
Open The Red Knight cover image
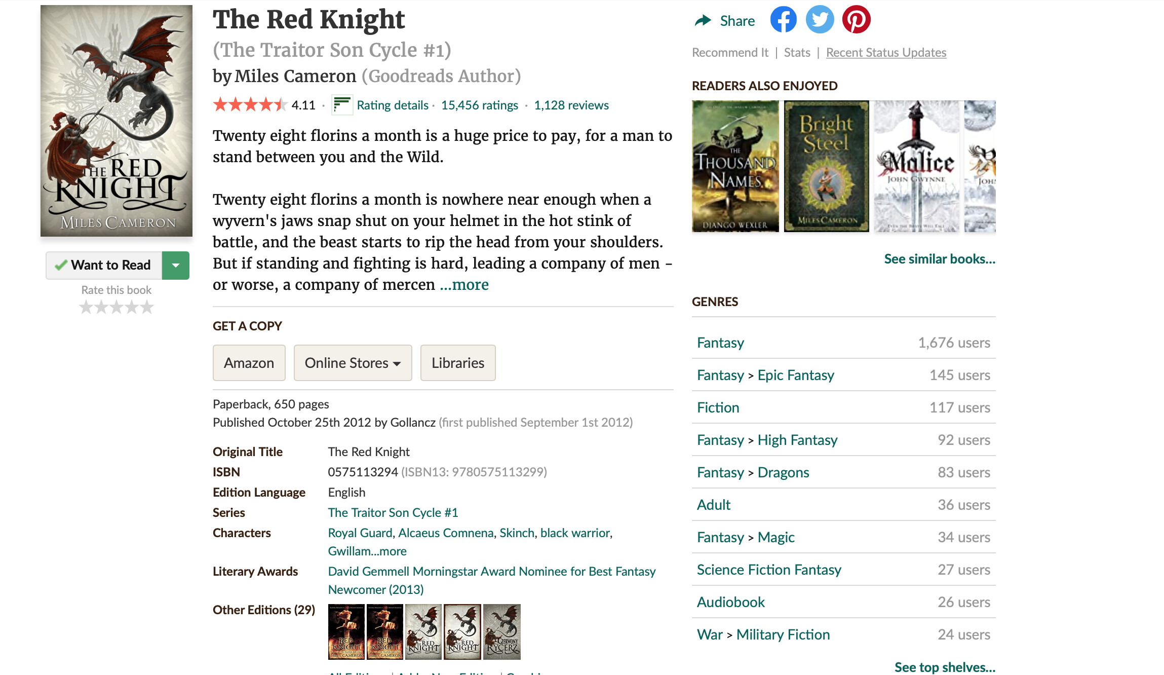coord(117,121)
